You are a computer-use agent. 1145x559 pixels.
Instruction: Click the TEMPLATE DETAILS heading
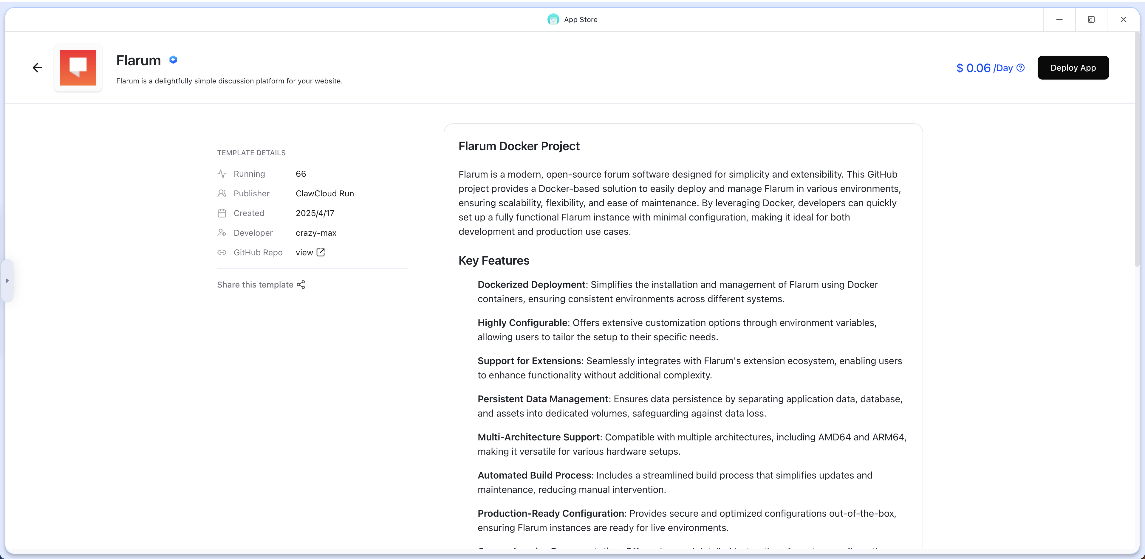click(x=251, y=153)
